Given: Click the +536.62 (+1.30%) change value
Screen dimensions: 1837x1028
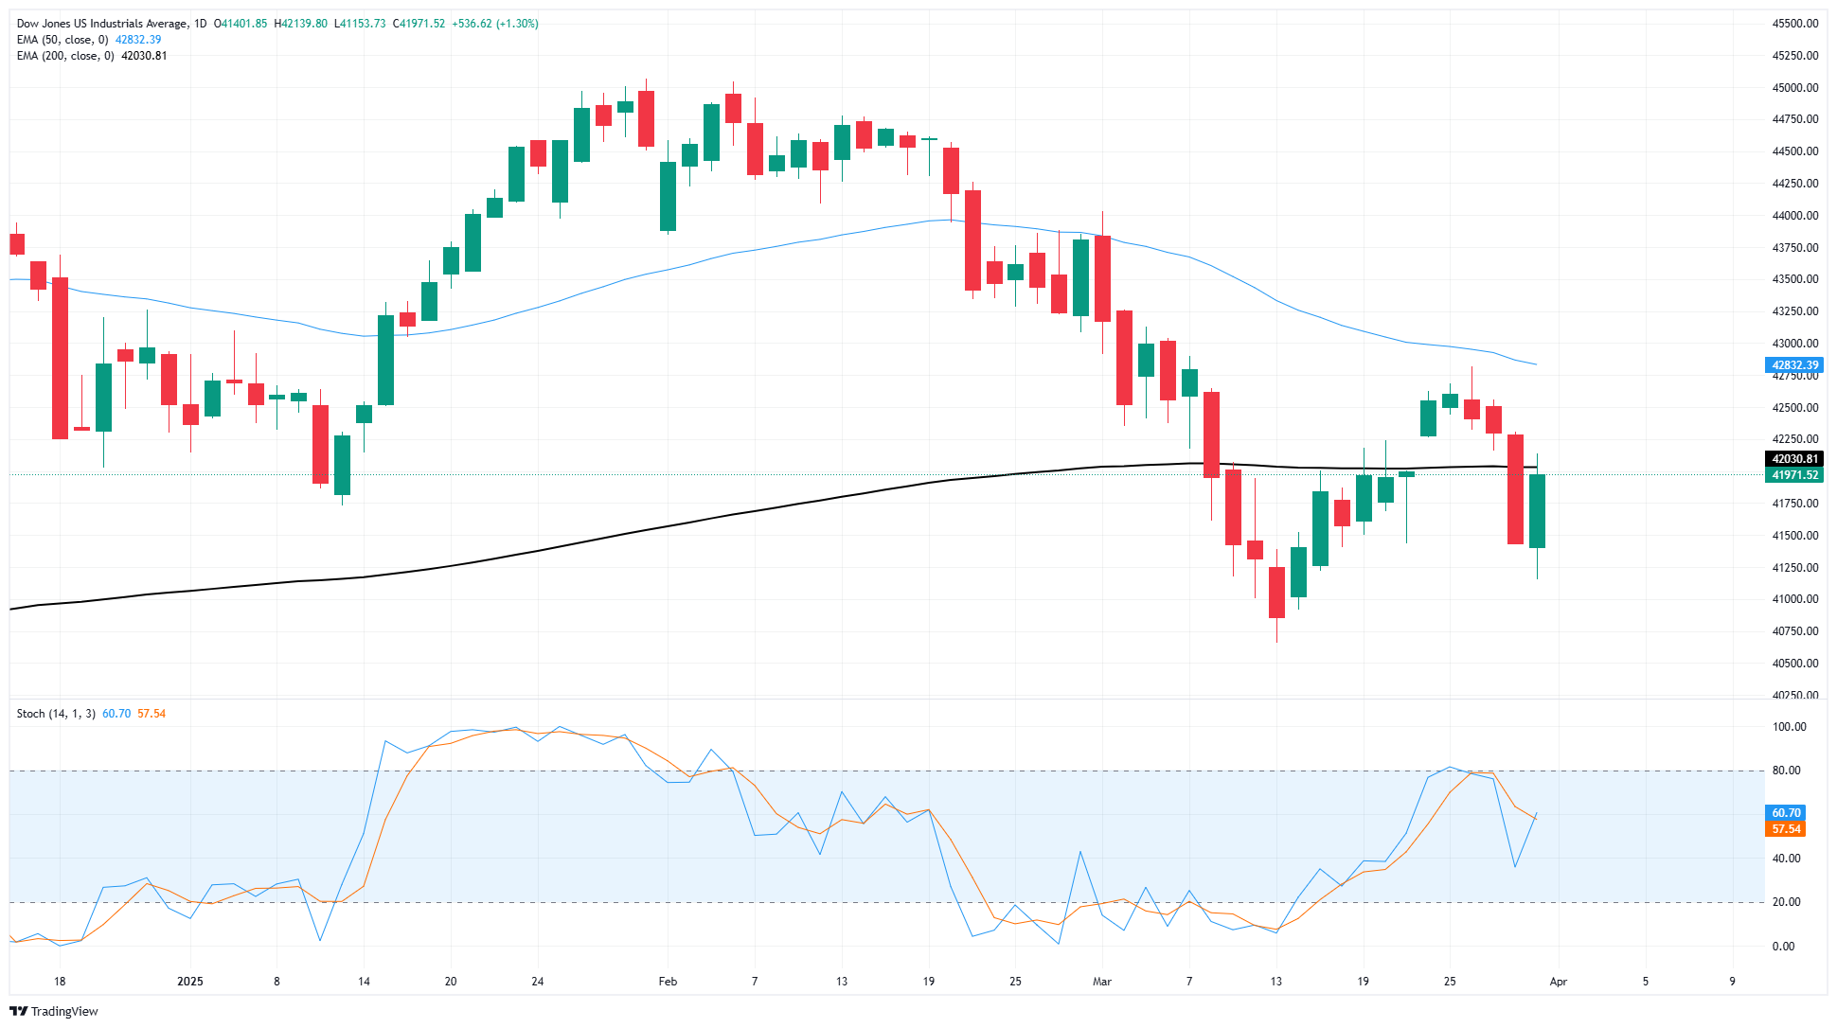Looking at the screenshot, I should pyautogui.click(x=497, y=24).
